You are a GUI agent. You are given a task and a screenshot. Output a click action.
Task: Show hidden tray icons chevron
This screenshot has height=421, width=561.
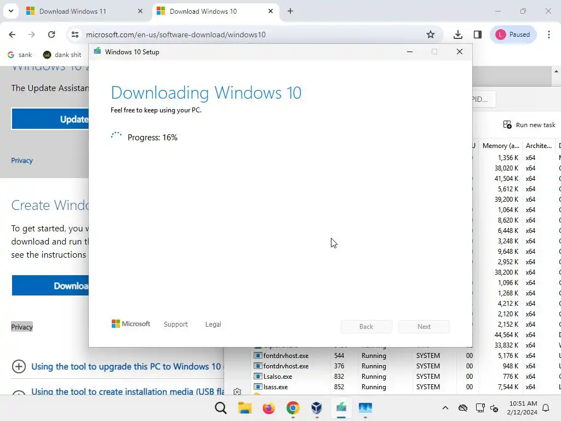[445, 408]
